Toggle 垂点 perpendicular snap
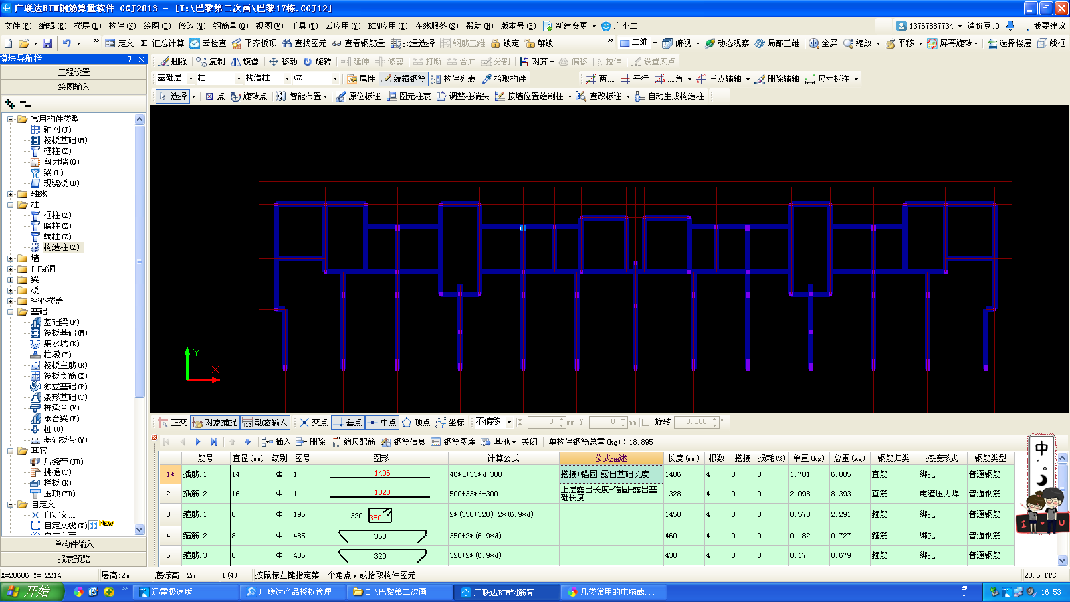Image resolution: width=1070 pixels, height=602 pixels. point(348,423)
